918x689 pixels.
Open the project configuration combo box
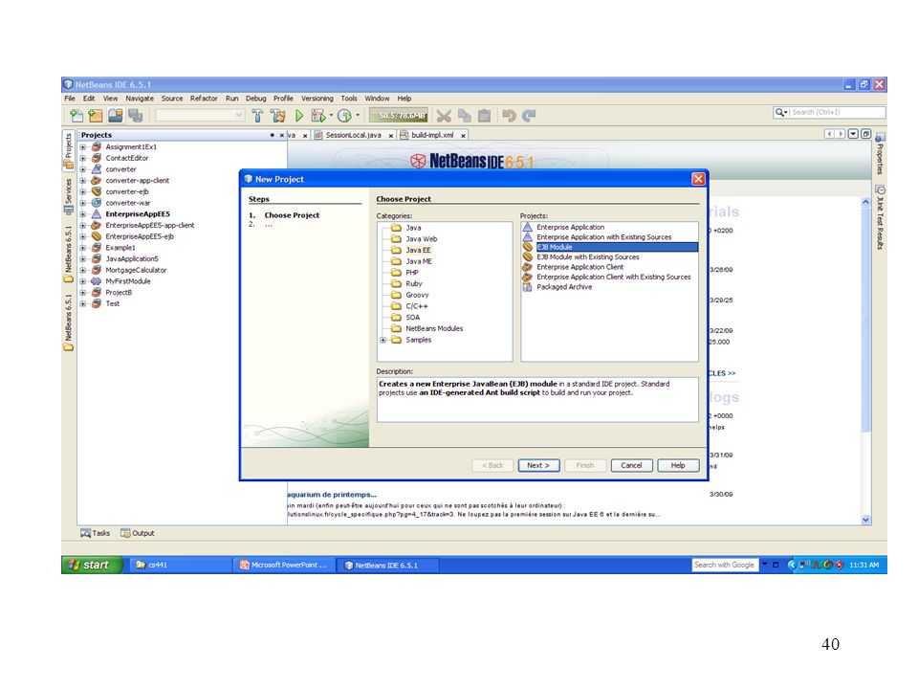point(200,116)
